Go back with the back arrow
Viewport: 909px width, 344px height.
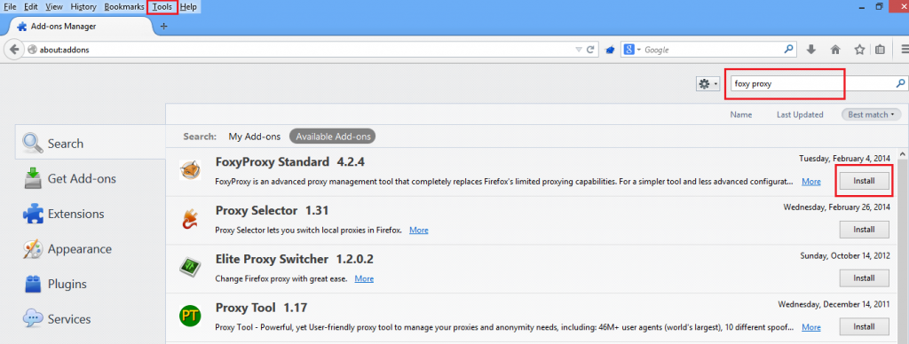(14, 50)
